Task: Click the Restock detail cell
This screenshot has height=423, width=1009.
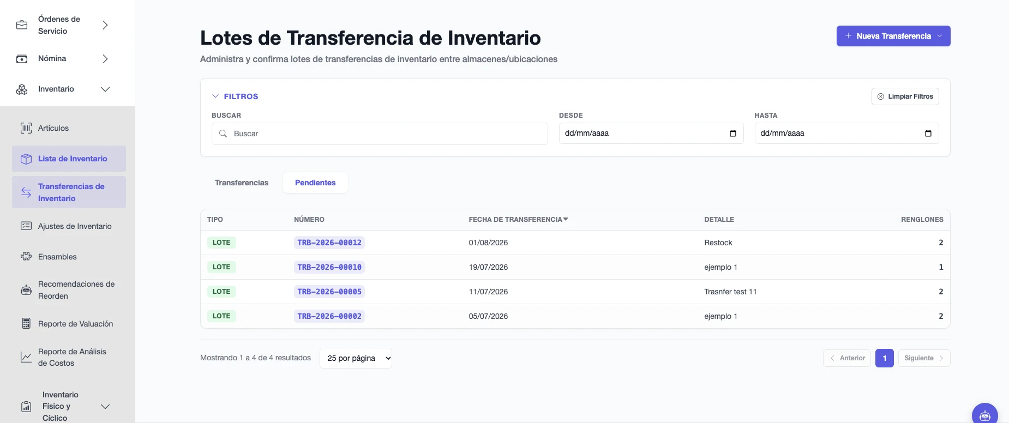Action: pos(718,243)
